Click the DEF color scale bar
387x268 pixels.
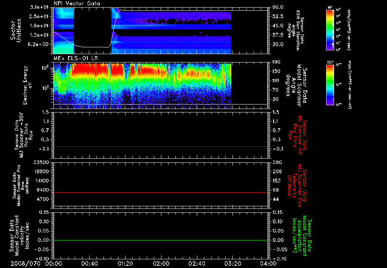[x=330, y=85]
